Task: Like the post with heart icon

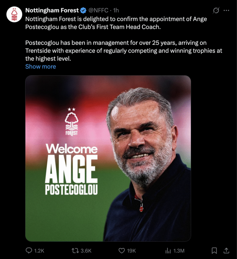Action: (122, 251)
